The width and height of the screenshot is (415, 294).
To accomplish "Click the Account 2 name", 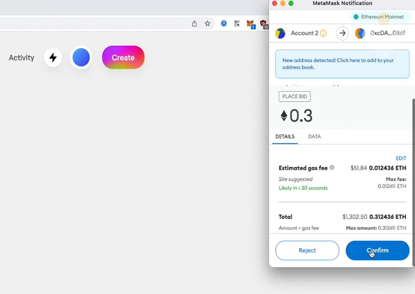I will tap(305, 33).
